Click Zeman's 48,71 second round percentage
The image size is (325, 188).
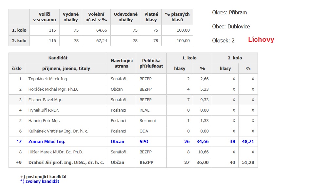(x=248, y=141)
